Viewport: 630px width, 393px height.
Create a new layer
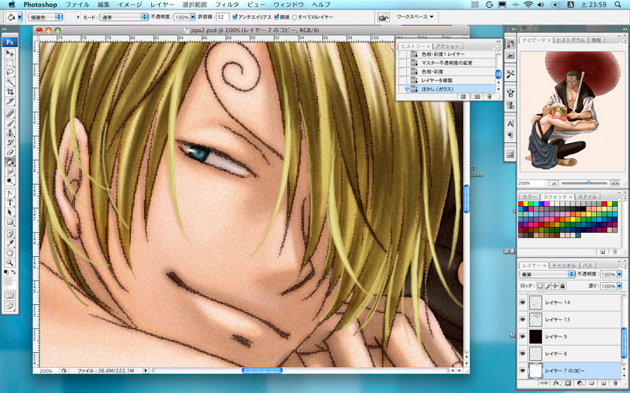point(603,384)
